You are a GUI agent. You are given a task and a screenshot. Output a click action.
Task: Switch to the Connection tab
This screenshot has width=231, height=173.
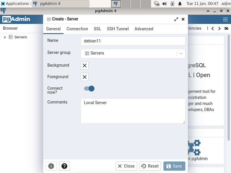77,29
